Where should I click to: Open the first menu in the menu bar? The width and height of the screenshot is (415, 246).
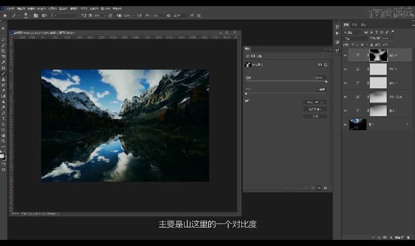point(10,9)
